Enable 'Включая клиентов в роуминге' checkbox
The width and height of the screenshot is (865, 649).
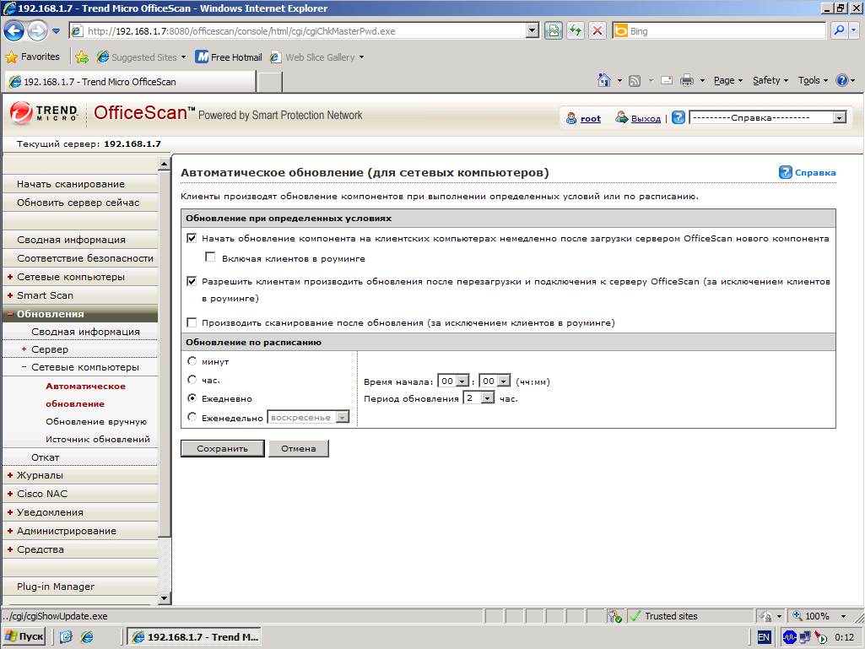(x=210, y=257)
